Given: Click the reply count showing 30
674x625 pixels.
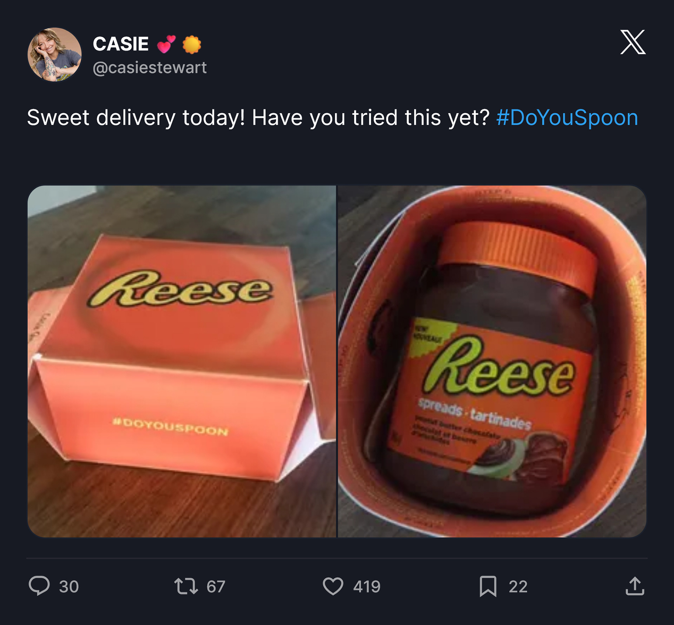Looking at the screenshot, I should (x=69, y=587).
